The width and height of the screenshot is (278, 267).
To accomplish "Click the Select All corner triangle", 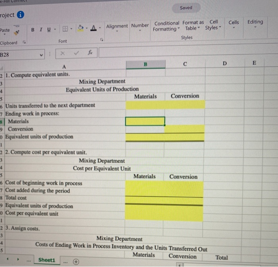I will 2,68.
